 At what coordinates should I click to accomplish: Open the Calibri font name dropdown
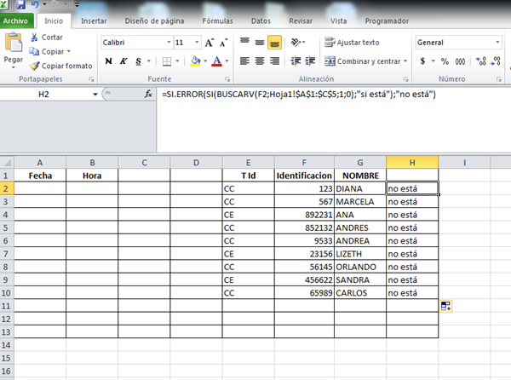(x=165, y=42)
